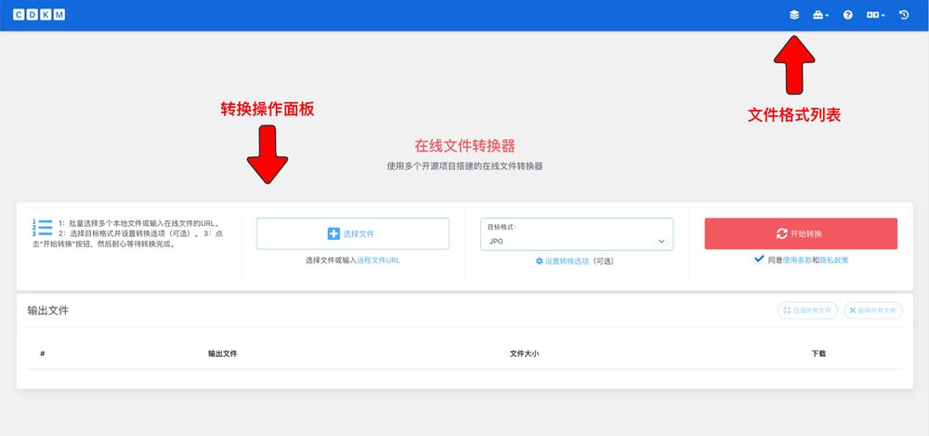
Task: Click the 下载 column header
Action: (818, 354)
